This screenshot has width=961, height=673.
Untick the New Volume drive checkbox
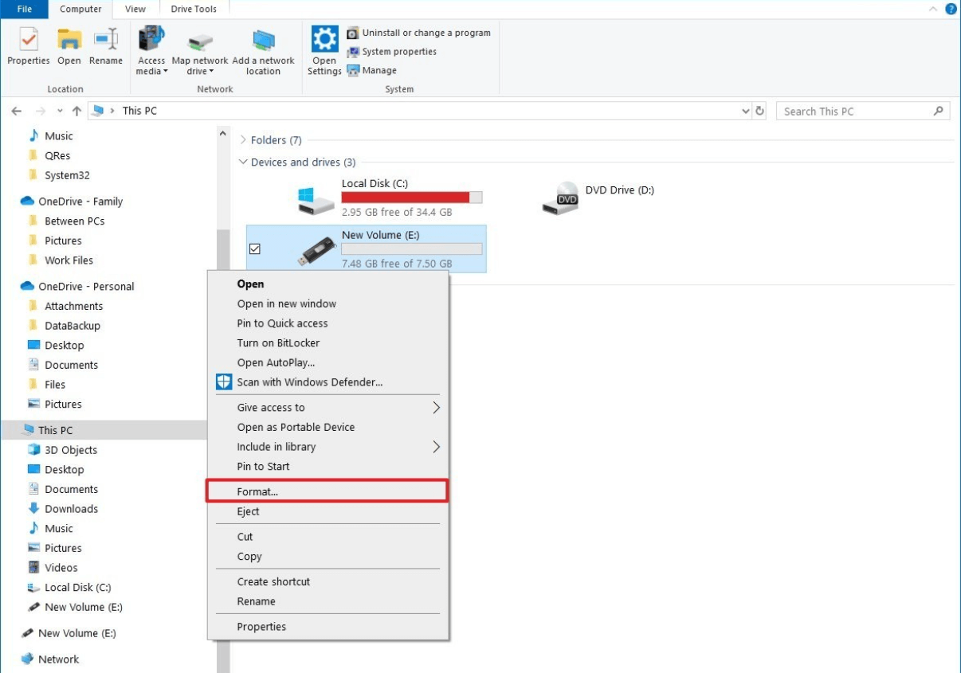point(254,249)
